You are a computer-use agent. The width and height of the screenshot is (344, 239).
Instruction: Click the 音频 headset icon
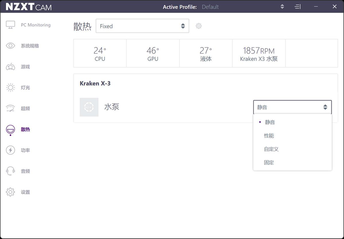click(x=10, y=171)
